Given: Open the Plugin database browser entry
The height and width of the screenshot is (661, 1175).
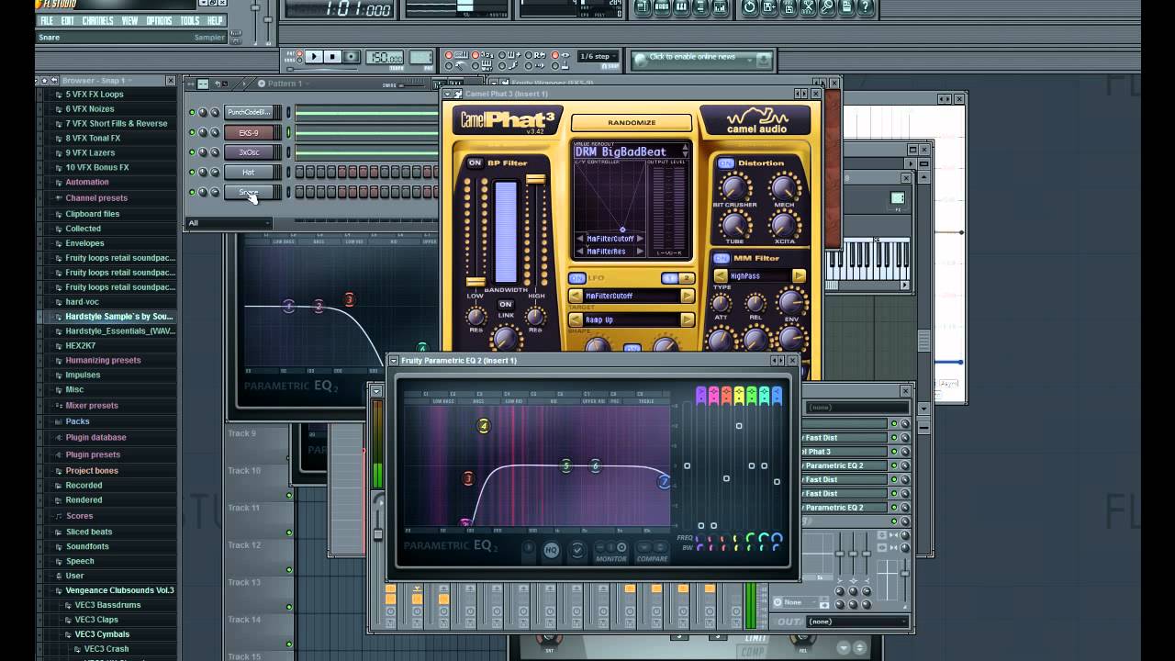Looking at the screenshot, I should pyautogui.click(x=95, y=438).
